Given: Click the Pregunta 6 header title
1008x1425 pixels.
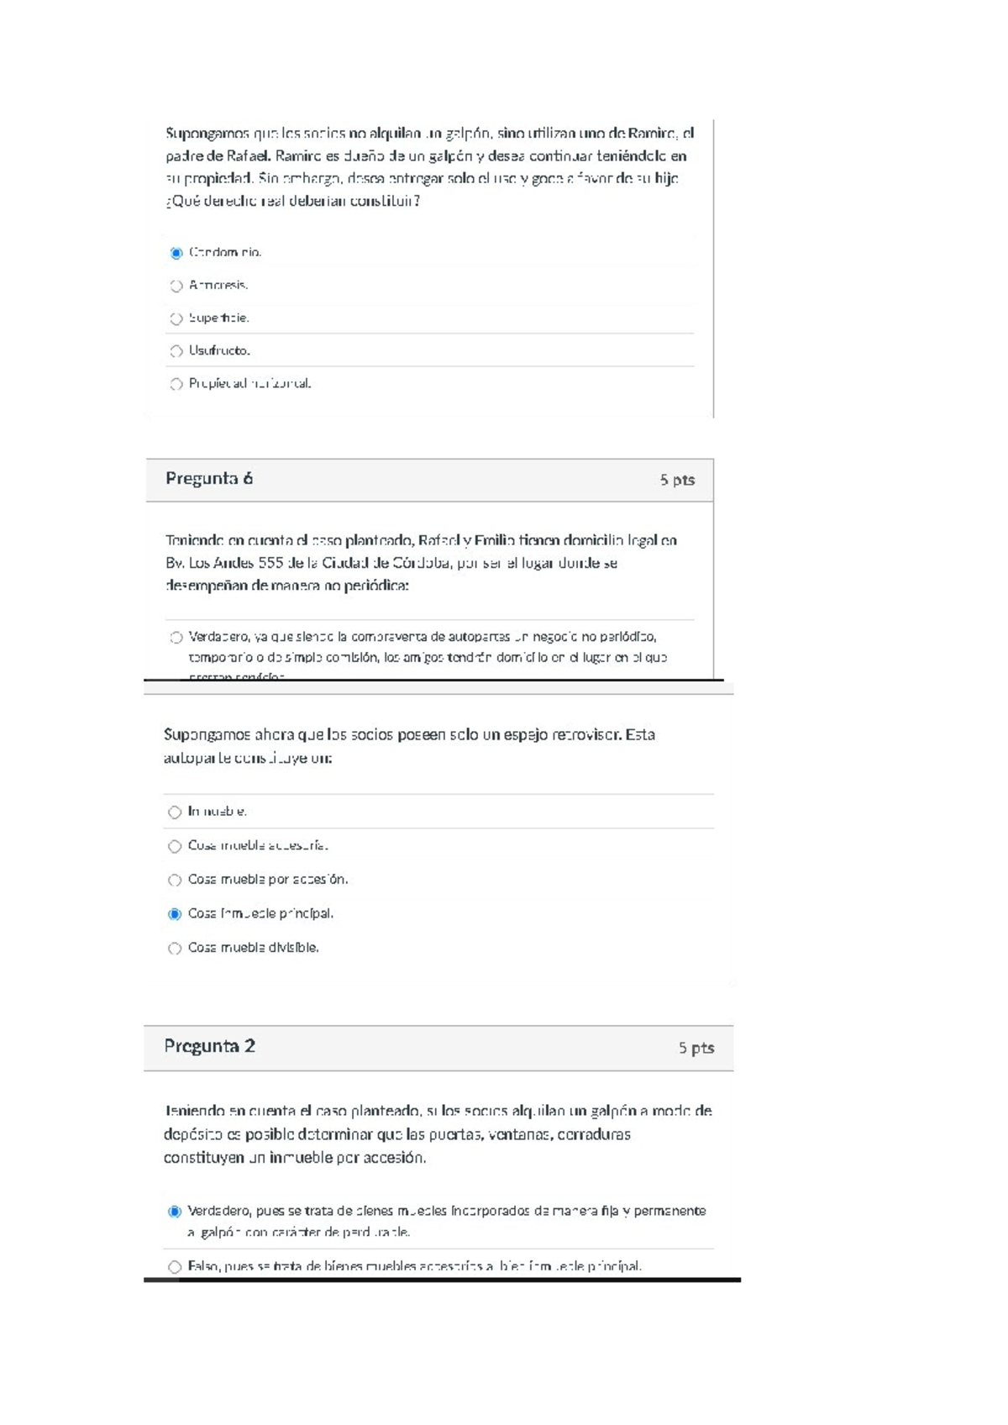Looking at the screenshot, I should coord(209,479).
